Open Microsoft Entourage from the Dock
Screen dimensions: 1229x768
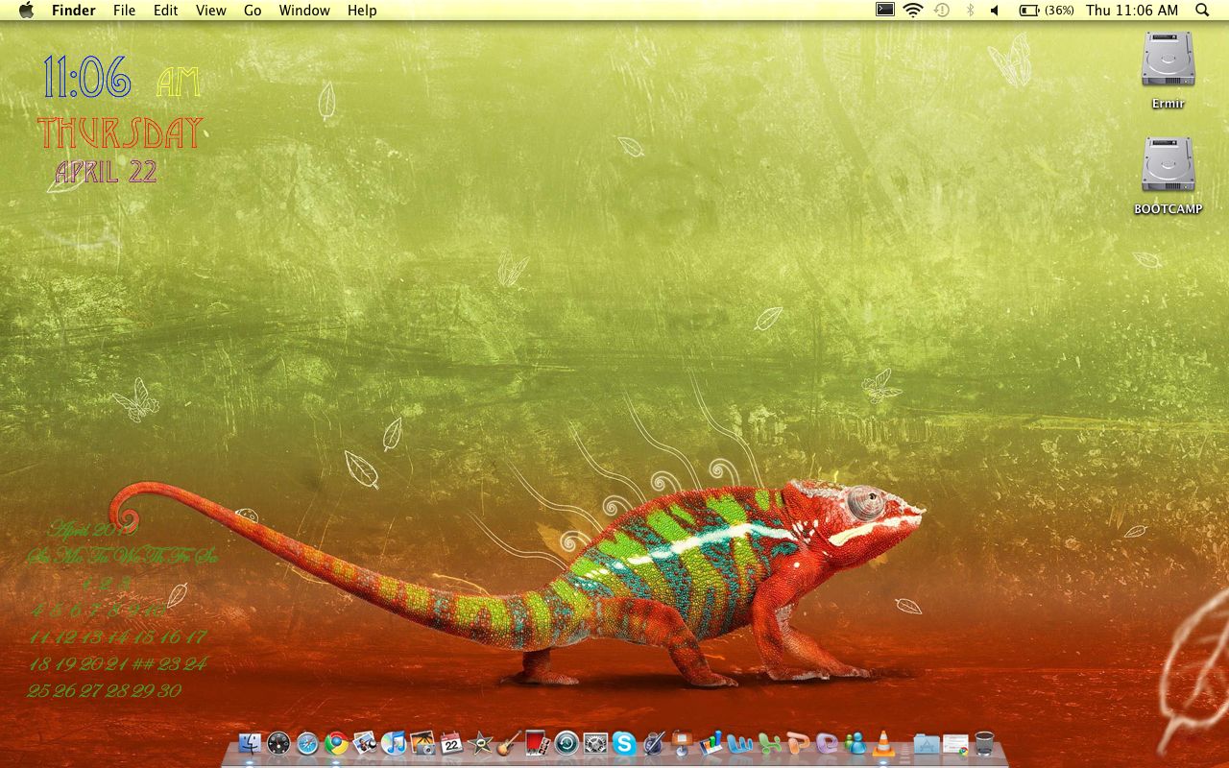(826, 743)
